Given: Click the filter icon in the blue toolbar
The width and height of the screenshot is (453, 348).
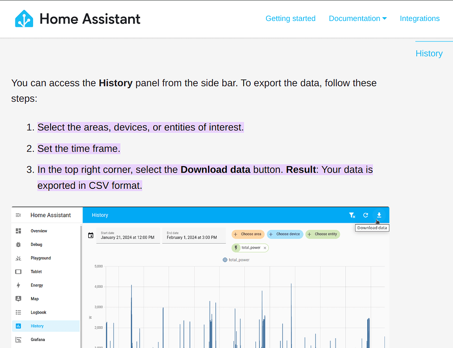Looking at the screenshot, I should [x=352, y=215].
